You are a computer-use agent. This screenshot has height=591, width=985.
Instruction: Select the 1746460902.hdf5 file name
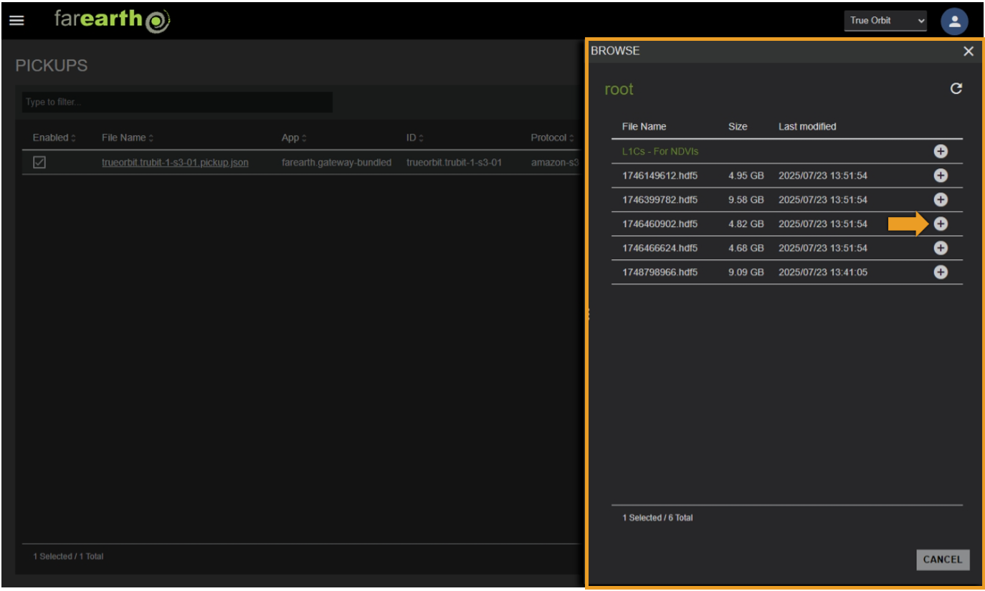[x=660, y=224]
